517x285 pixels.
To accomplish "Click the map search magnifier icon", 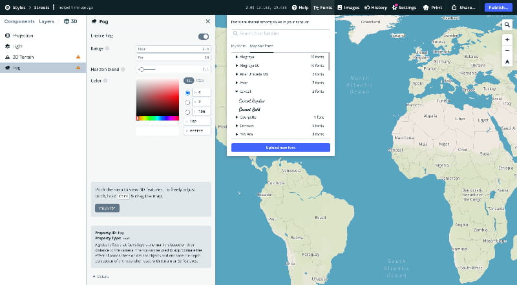I will pyautogui.click(x=507, y=25).
